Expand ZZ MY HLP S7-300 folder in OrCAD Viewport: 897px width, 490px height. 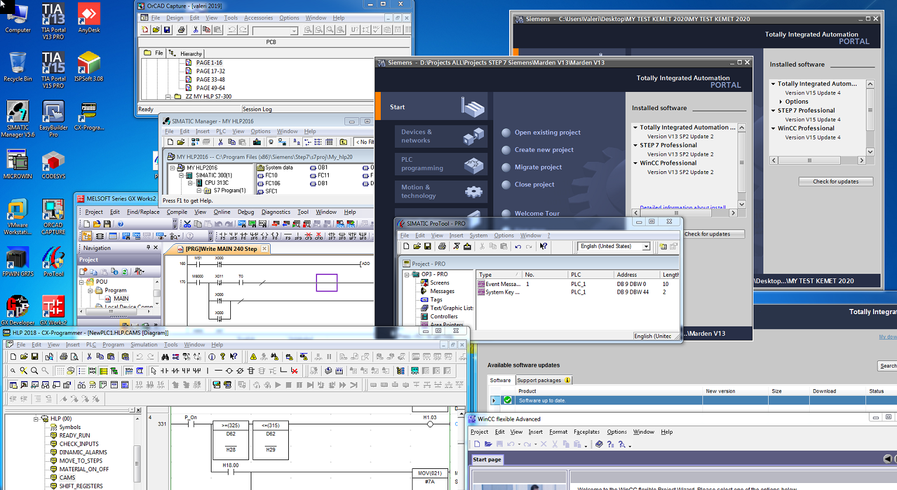pos(168,97)
